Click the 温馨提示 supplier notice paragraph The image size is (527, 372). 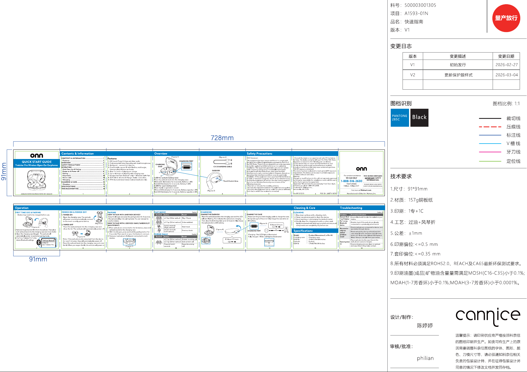point(488,351)
